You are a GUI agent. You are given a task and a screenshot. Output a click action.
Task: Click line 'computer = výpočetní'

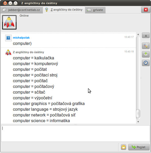(32, 98)
